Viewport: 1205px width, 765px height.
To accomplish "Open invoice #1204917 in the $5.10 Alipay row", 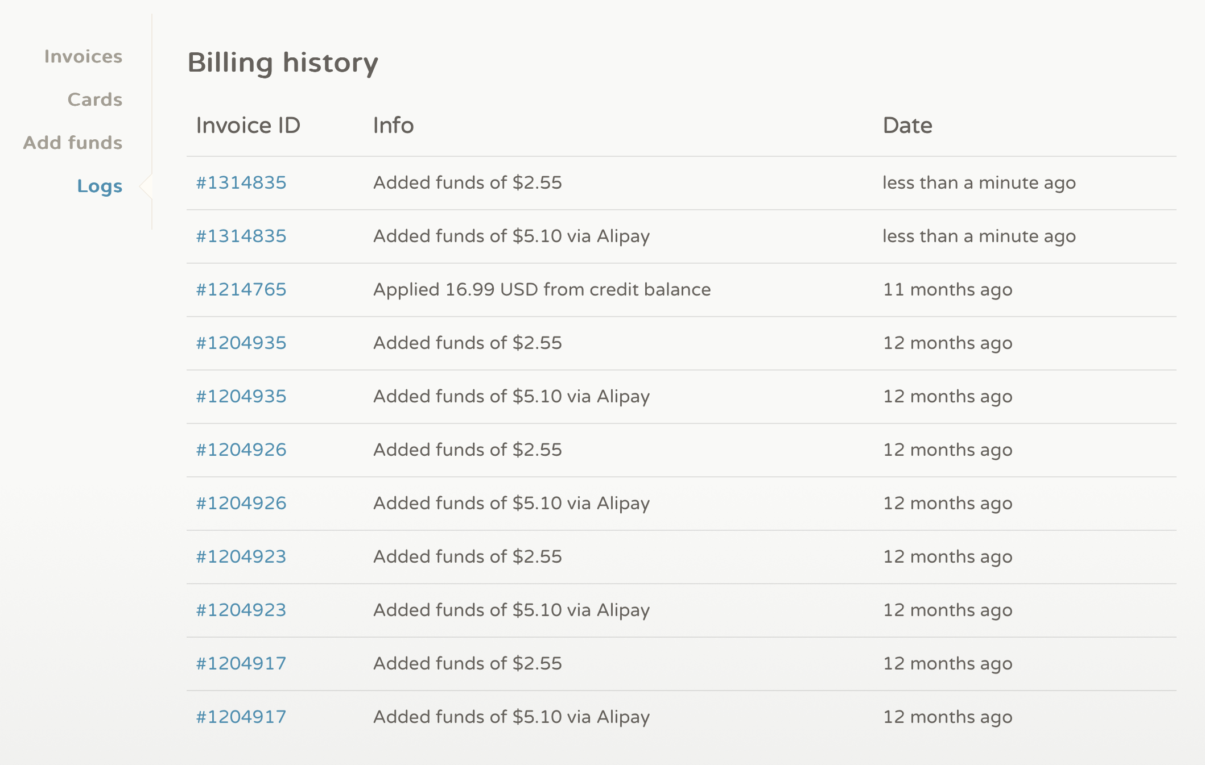I will (241, 717).
